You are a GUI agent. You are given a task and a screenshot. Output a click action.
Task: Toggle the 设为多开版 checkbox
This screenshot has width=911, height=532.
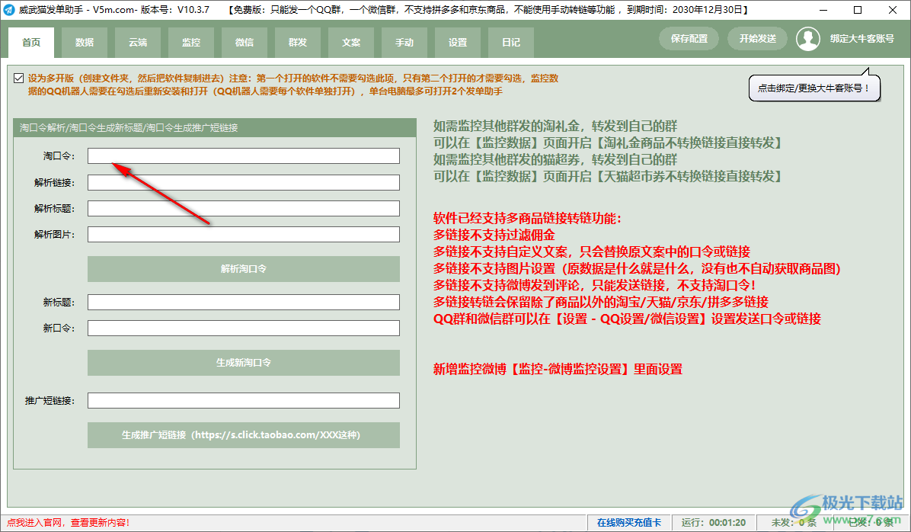[x=18, y=78]
